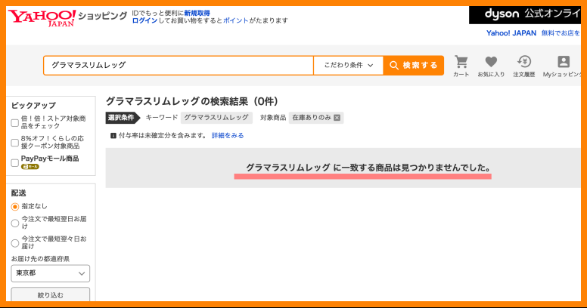
Task: Click the search text input field
Action: [x=178, y=66]
